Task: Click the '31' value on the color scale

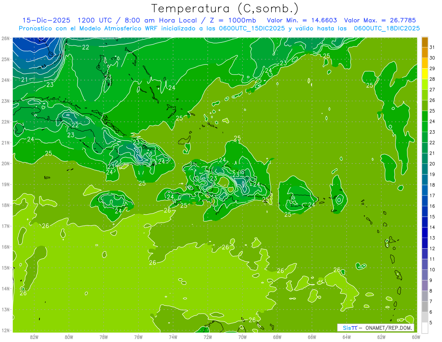Action: 432,47
